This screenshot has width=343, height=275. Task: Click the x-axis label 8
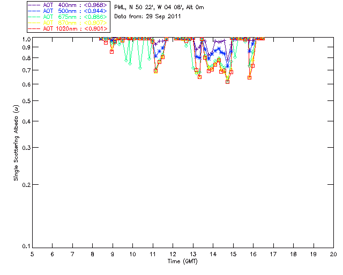tap(93, 255)
